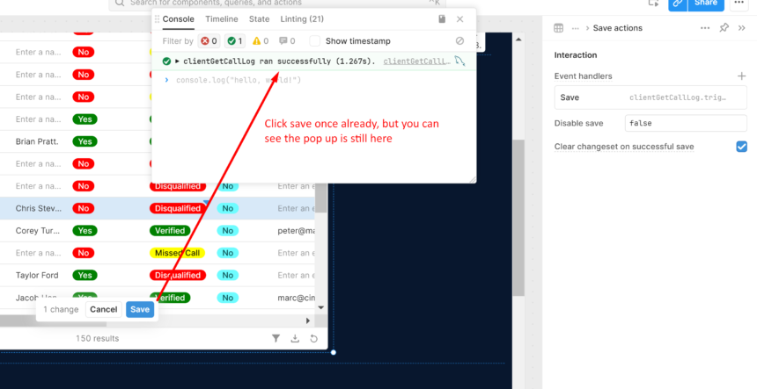Switch to the Timeline tab
The image size is (757, 389).
[222, 19]
